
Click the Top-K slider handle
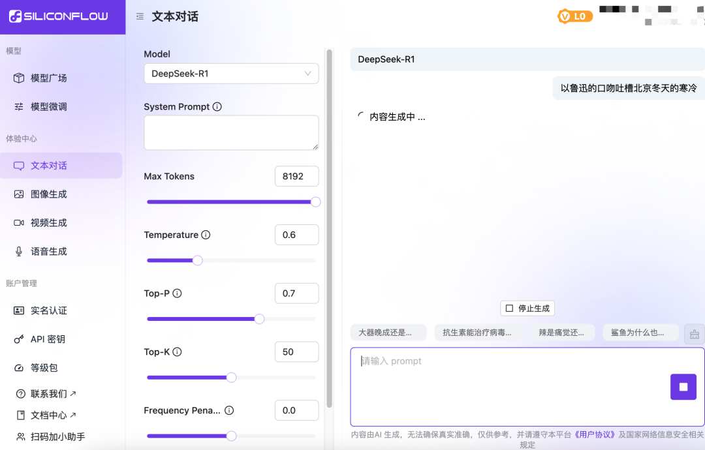[231, 378]
